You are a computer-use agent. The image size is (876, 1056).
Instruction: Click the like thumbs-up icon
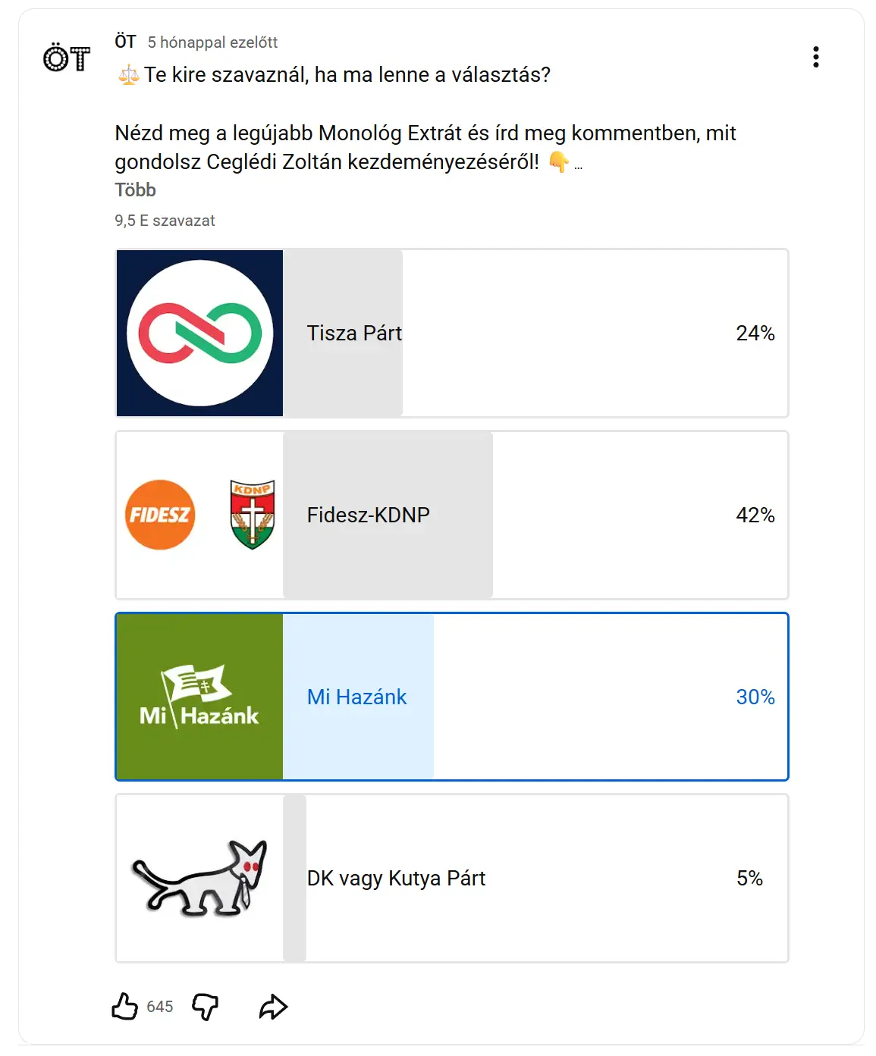(124, 1006)
